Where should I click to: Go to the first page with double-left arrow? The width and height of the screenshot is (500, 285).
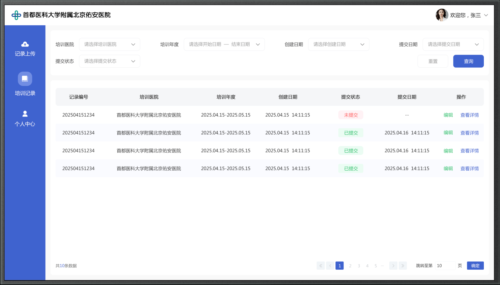[320, 266]
